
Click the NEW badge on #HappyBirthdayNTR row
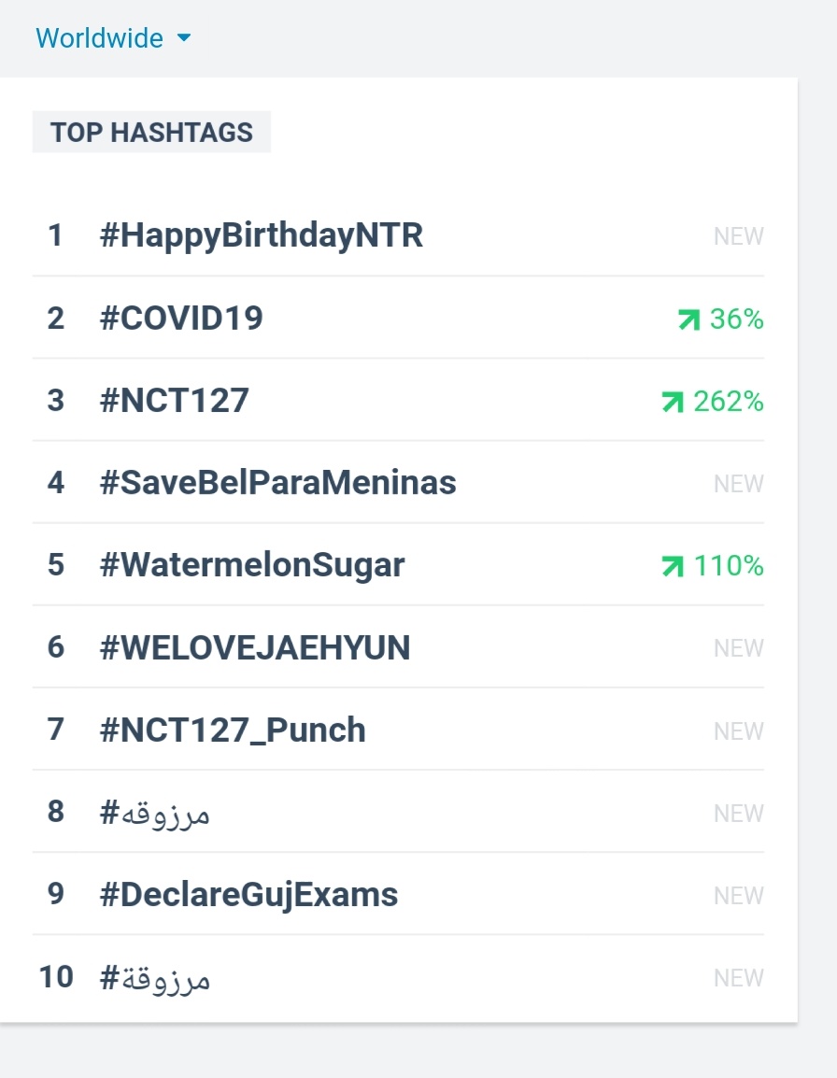pos(739,236)
